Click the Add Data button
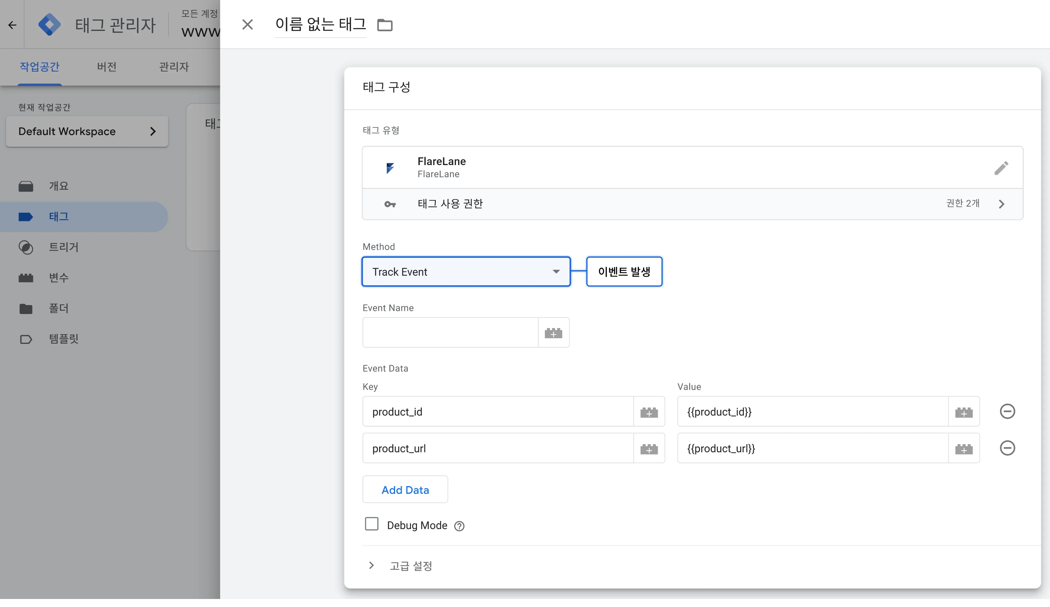This screenshot has width=1050, height=607. [x=405, y=489]
